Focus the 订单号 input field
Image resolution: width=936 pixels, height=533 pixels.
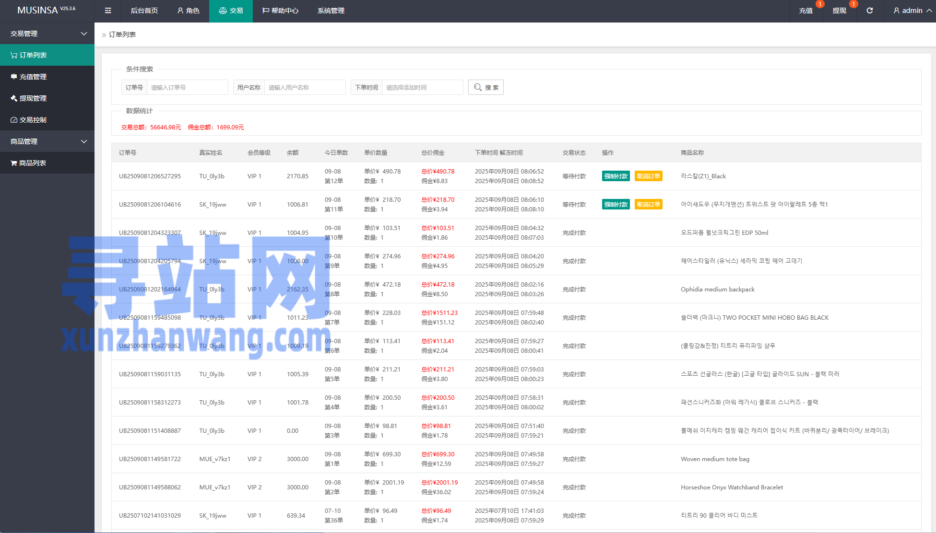click(187, 87)
